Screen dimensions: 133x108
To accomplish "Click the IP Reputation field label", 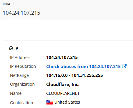I will (23, 66).
